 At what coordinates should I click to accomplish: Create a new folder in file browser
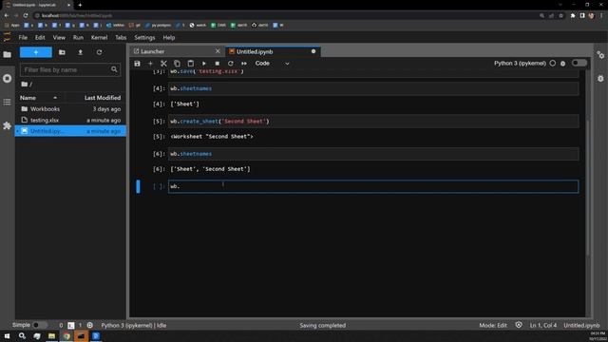[62, 52]
